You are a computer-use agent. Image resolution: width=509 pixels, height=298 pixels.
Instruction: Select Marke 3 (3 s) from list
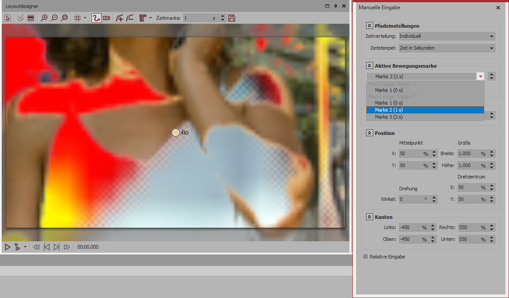389,117
